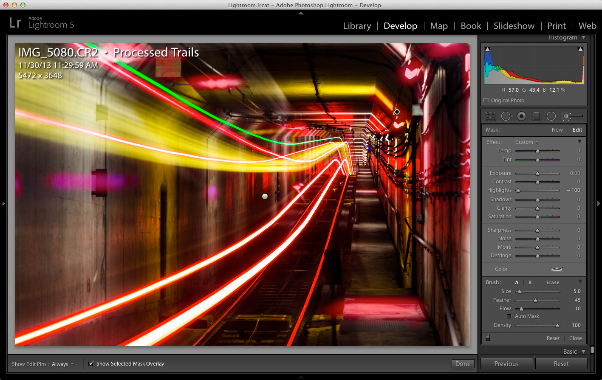Click the Saturation slider
This screenshot has width=602, height=380.
coord(537,217)
